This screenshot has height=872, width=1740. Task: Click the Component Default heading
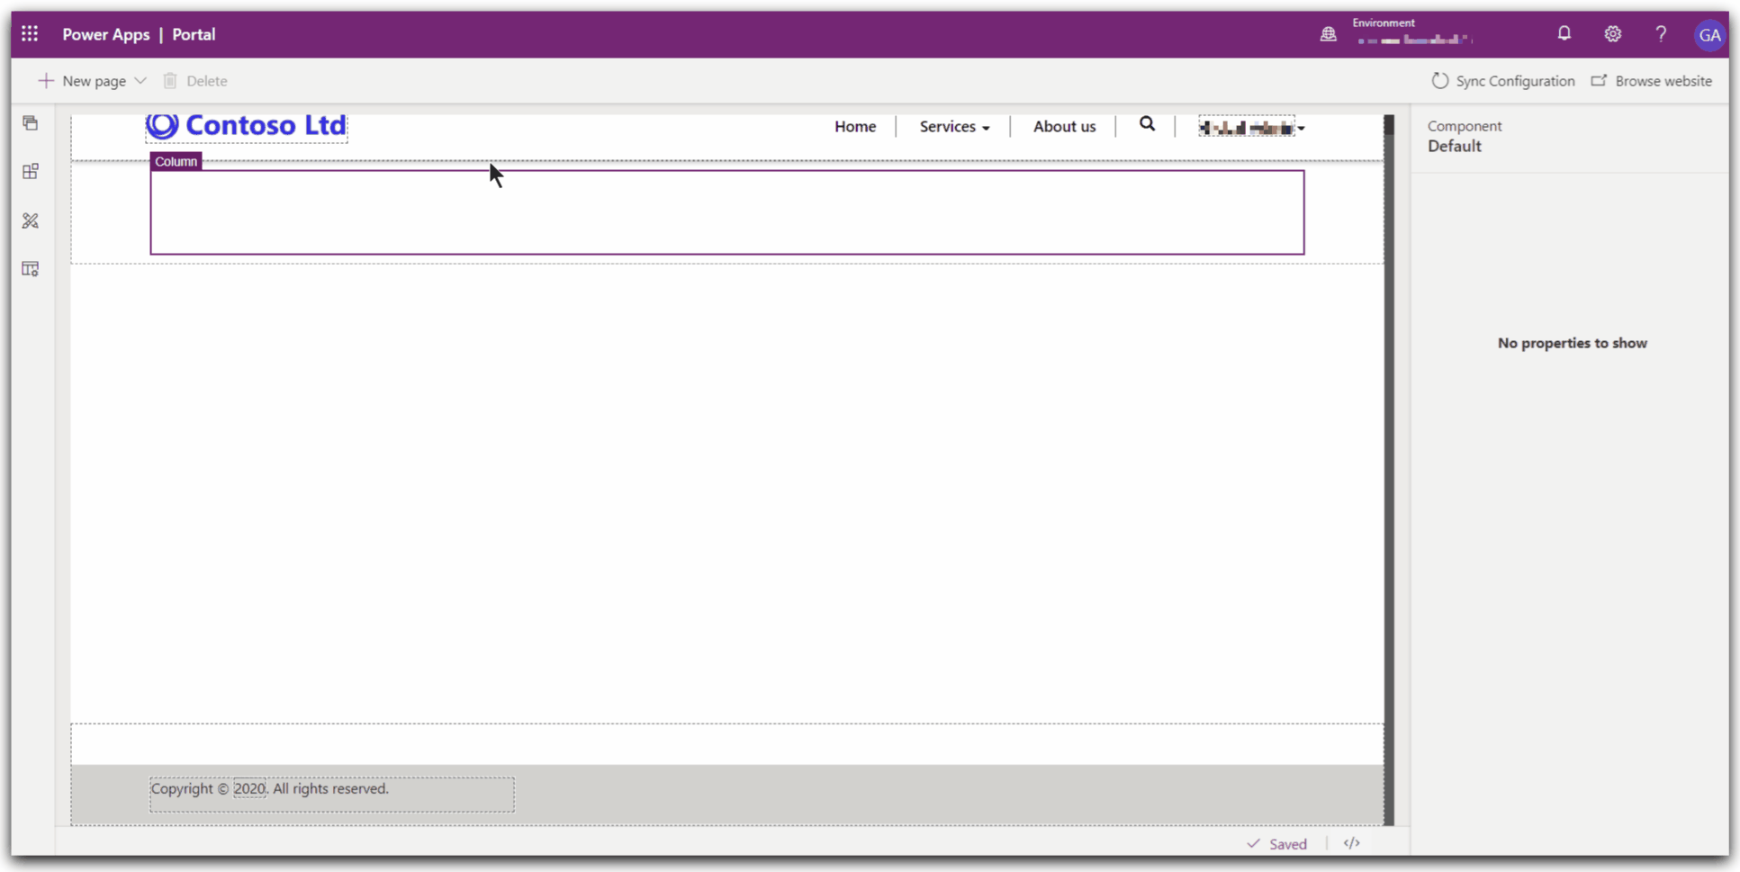(1465, 136)
